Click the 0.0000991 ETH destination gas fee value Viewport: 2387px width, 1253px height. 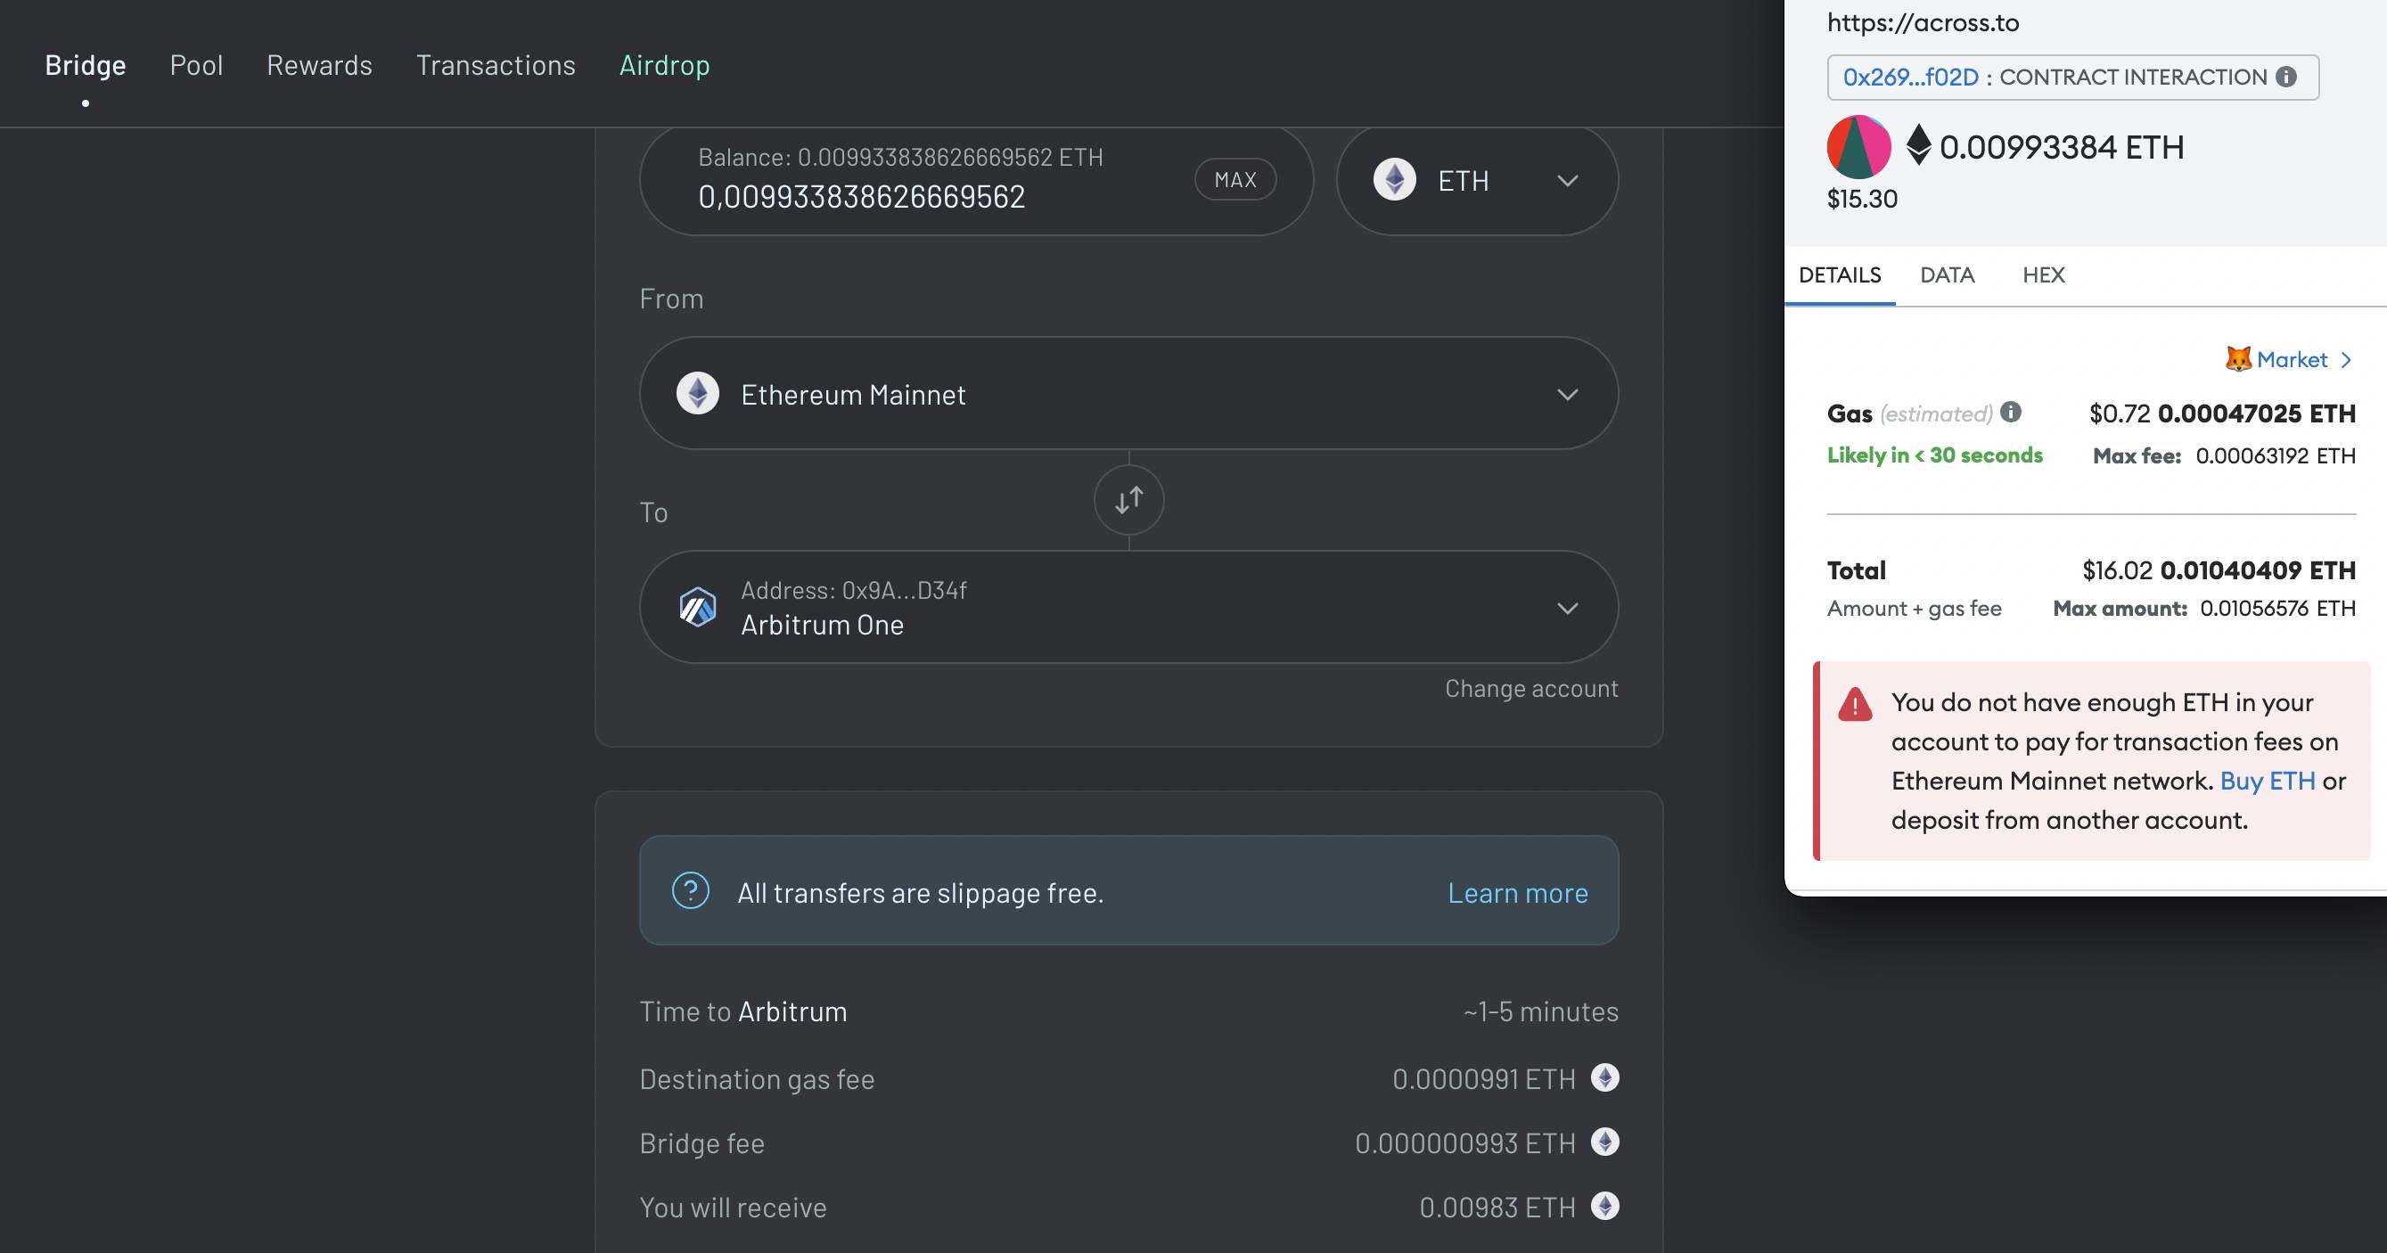[1483, 1078]
